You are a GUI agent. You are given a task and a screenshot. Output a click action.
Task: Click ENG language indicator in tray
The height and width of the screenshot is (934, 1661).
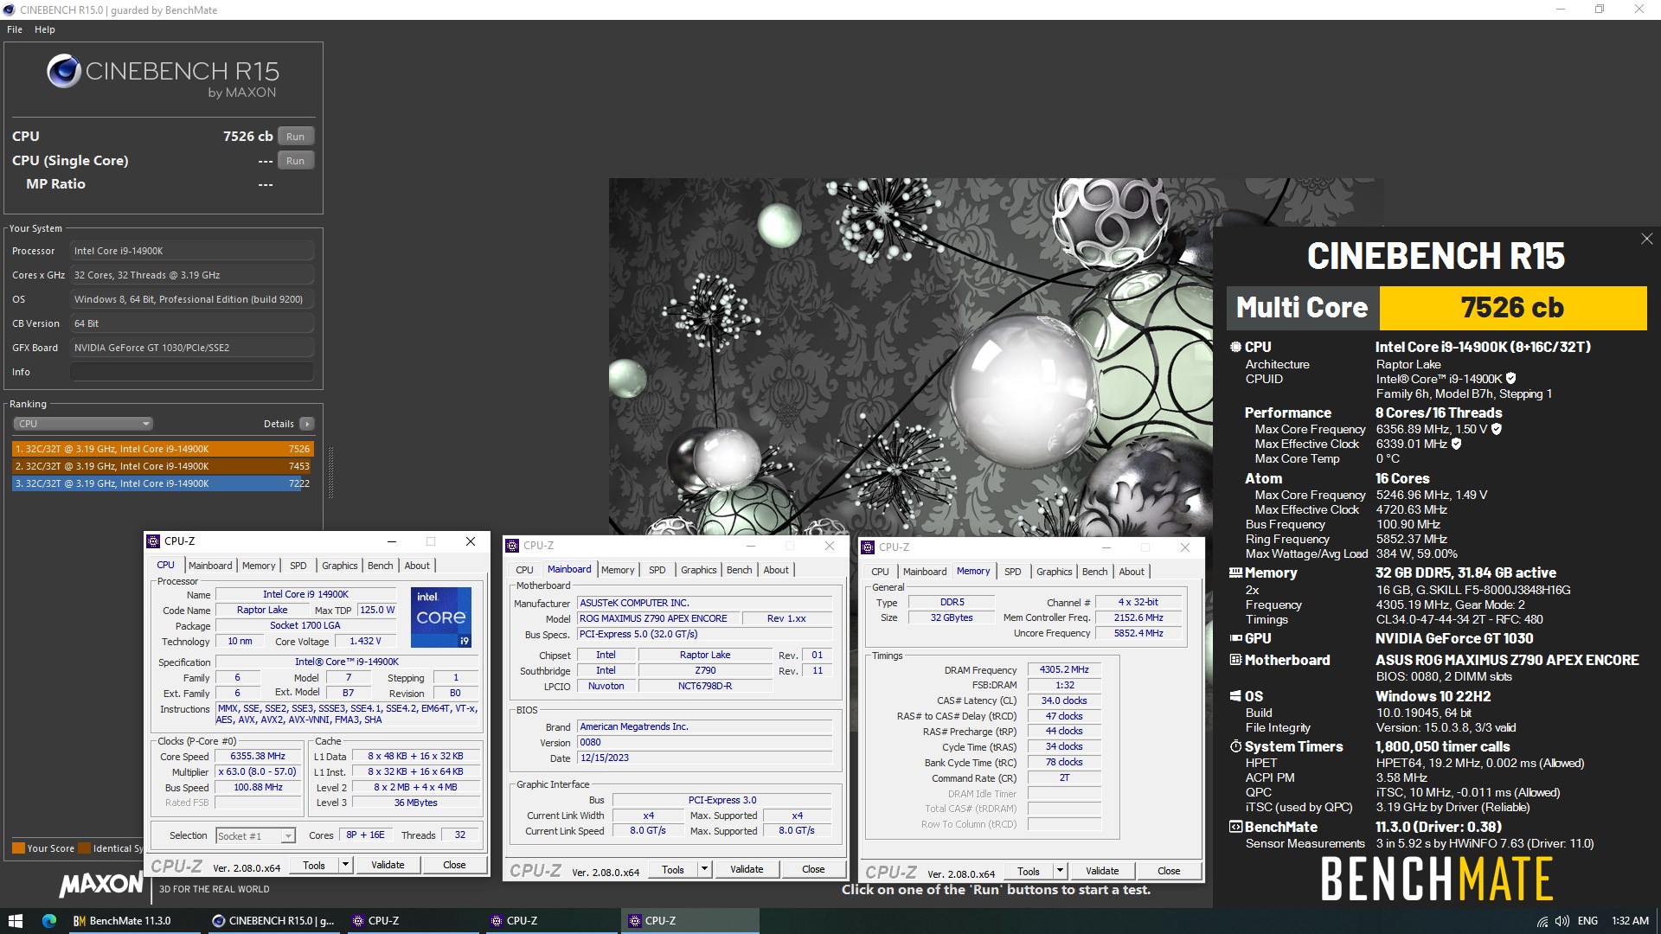(1587, 921)
